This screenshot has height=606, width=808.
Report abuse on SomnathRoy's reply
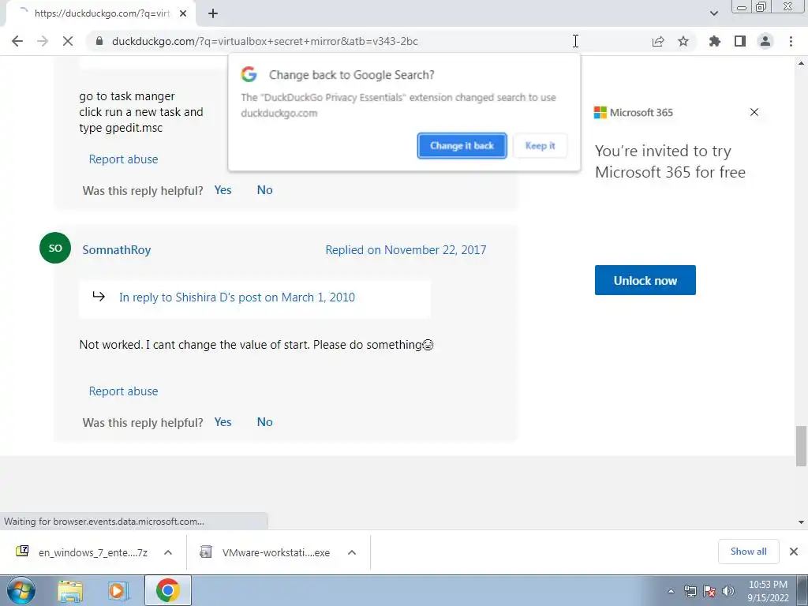[x=123, y=391]
